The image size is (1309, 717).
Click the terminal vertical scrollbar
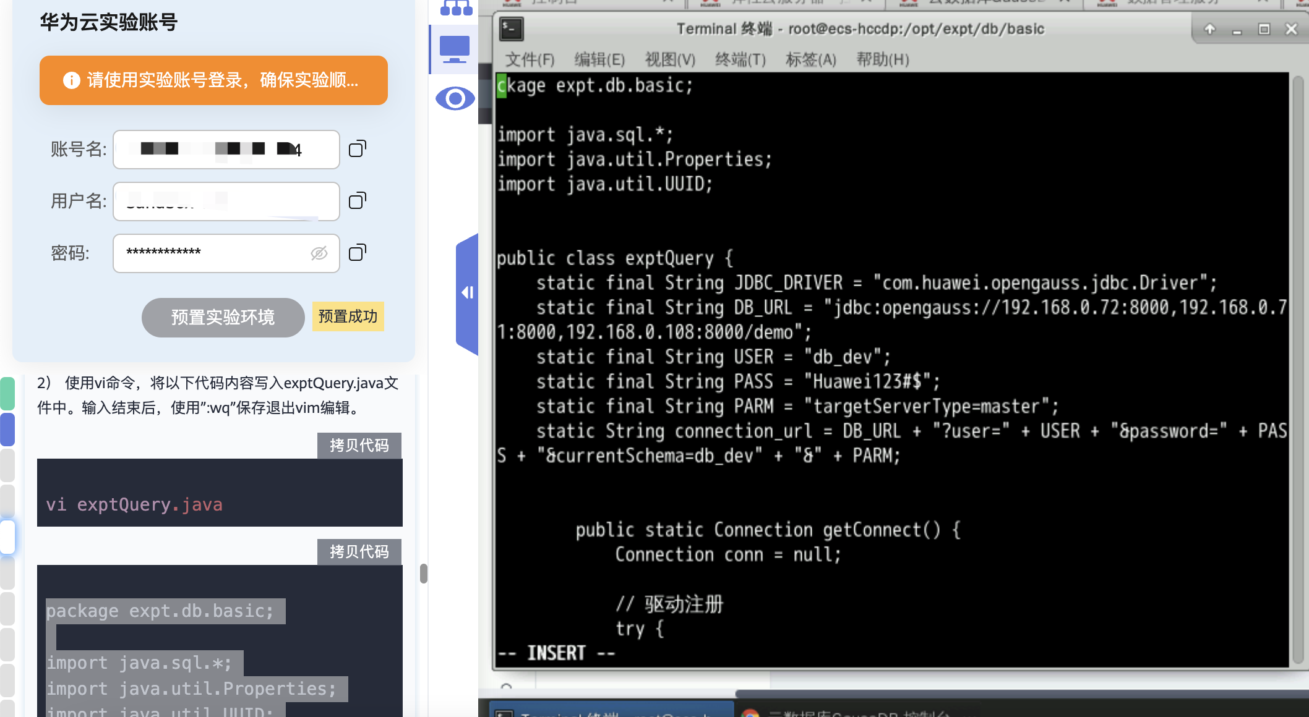(x=1297, y=371)
